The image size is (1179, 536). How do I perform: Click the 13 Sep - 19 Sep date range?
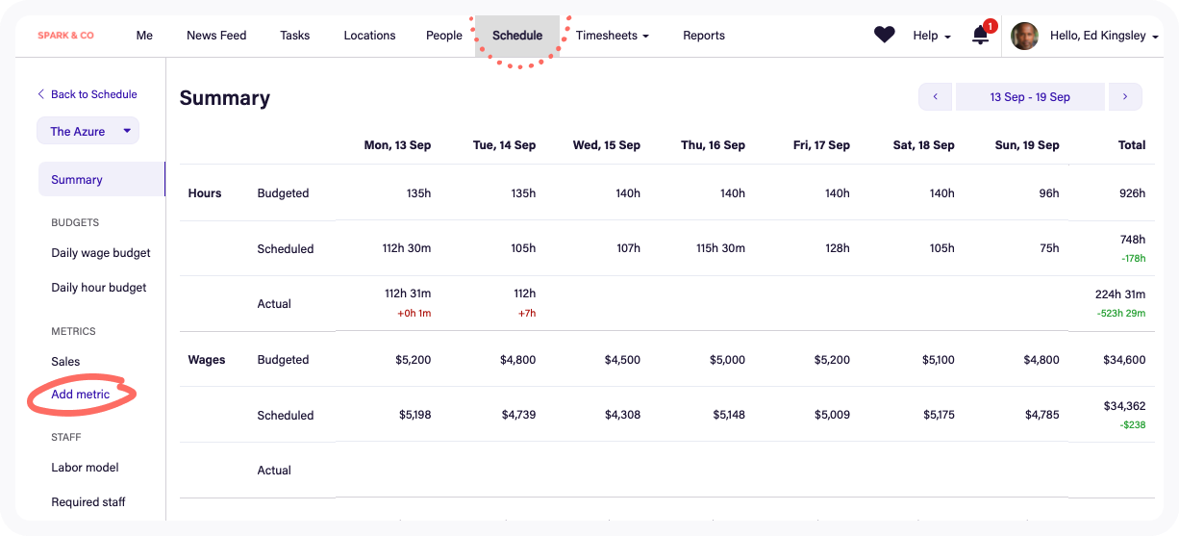click(x=1030, y=96)
